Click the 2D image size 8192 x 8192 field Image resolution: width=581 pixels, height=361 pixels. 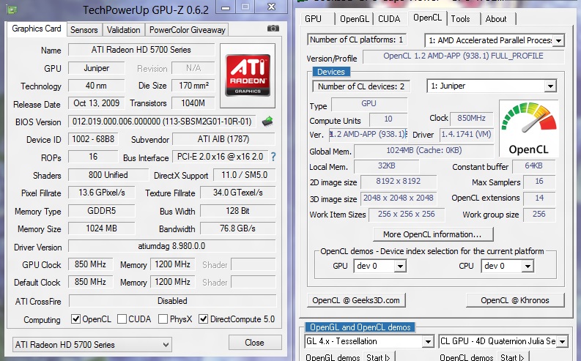(x=399, y=181)
